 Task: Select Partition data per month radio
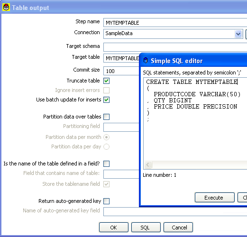pos(107,137)
